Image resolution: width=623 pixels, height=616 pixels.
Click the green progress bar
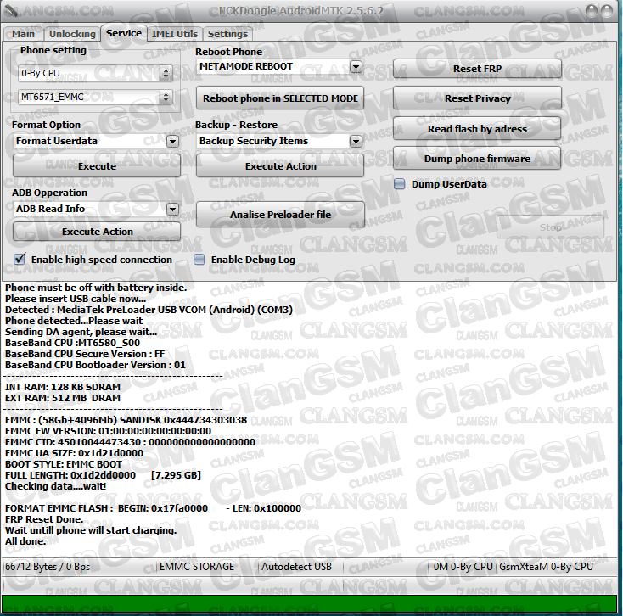[311, 605]
